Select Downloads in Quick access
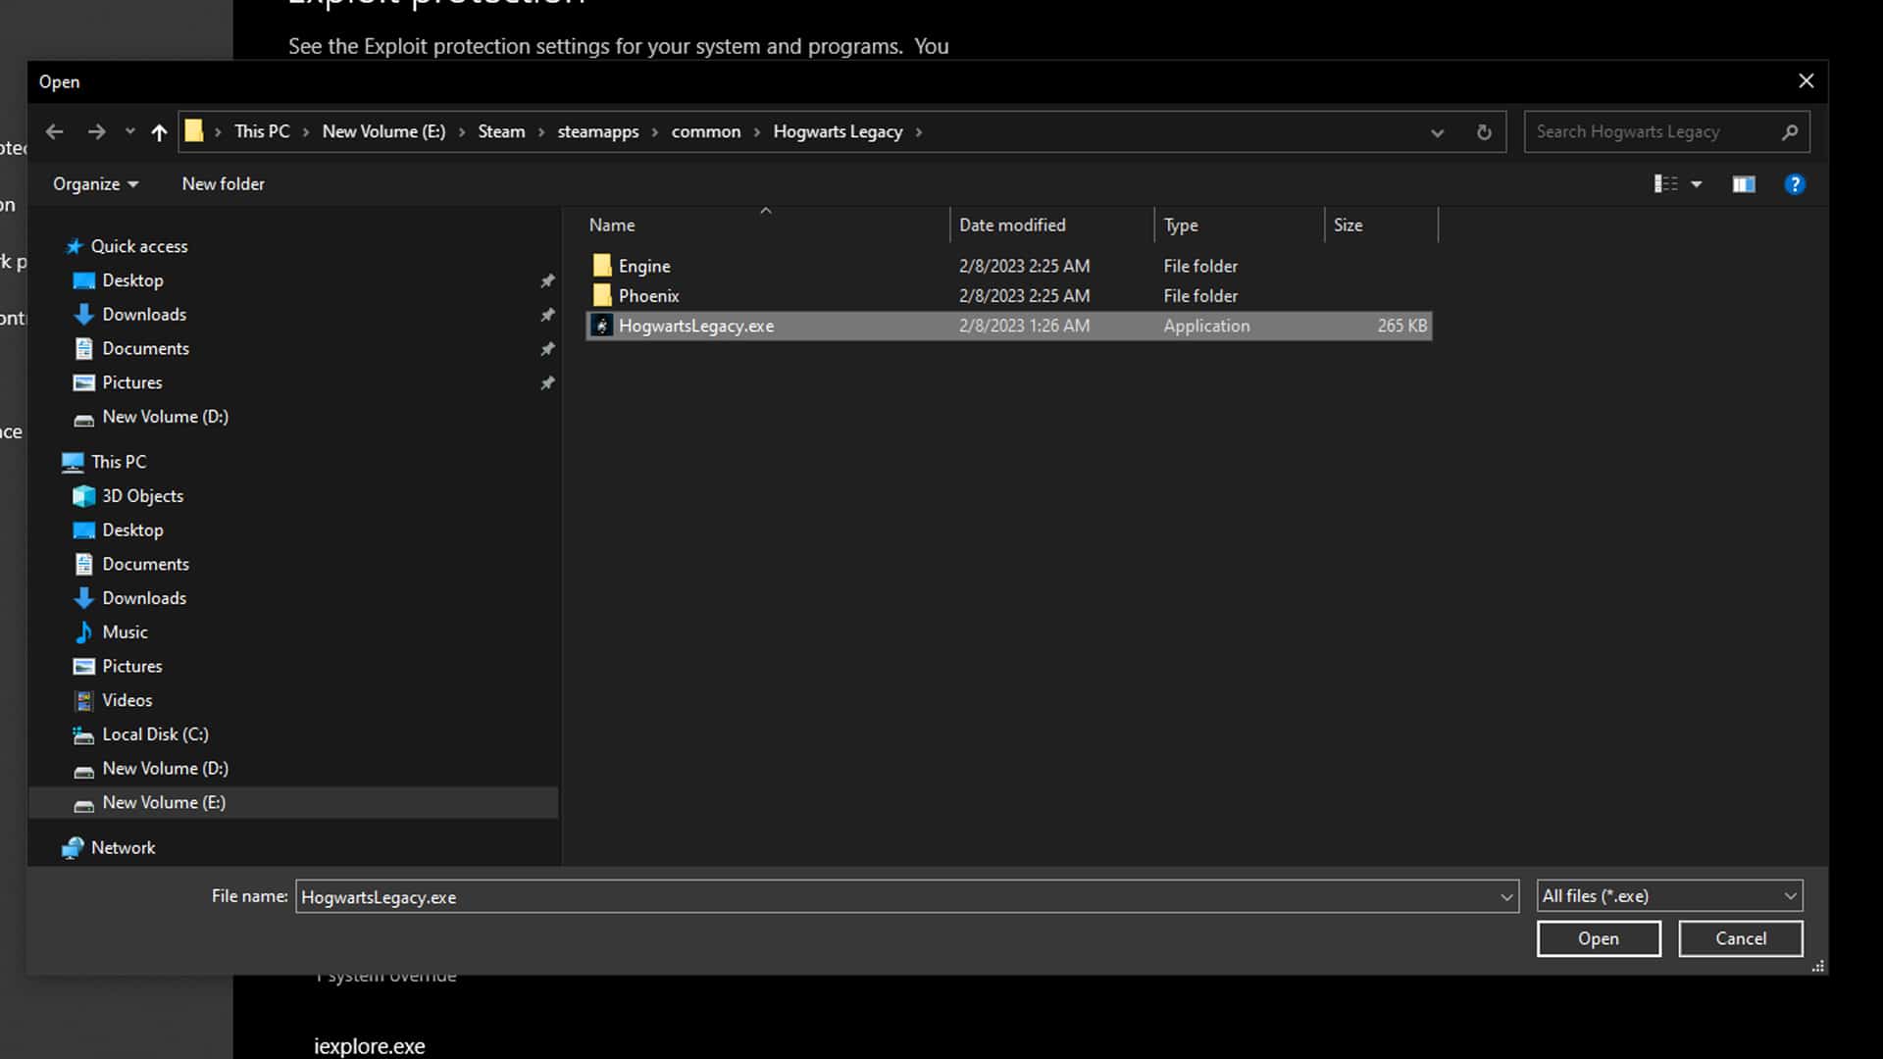 (144, 314)
